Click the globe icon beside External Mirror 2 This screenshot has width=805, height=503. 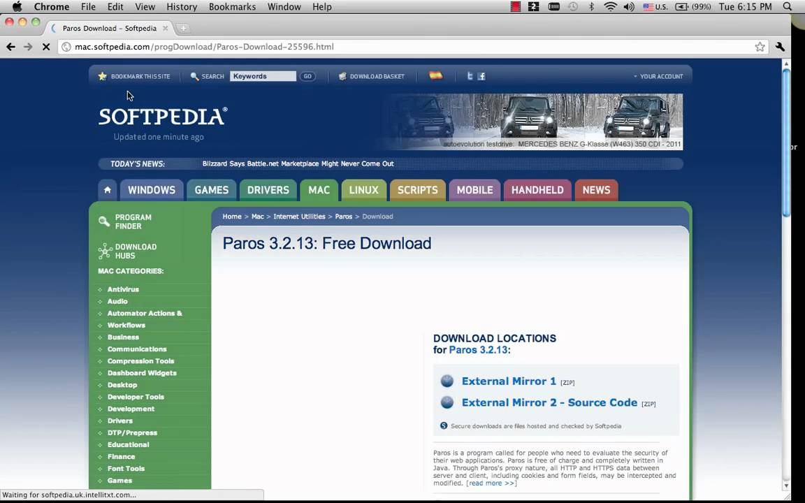(x=447, y=402)
